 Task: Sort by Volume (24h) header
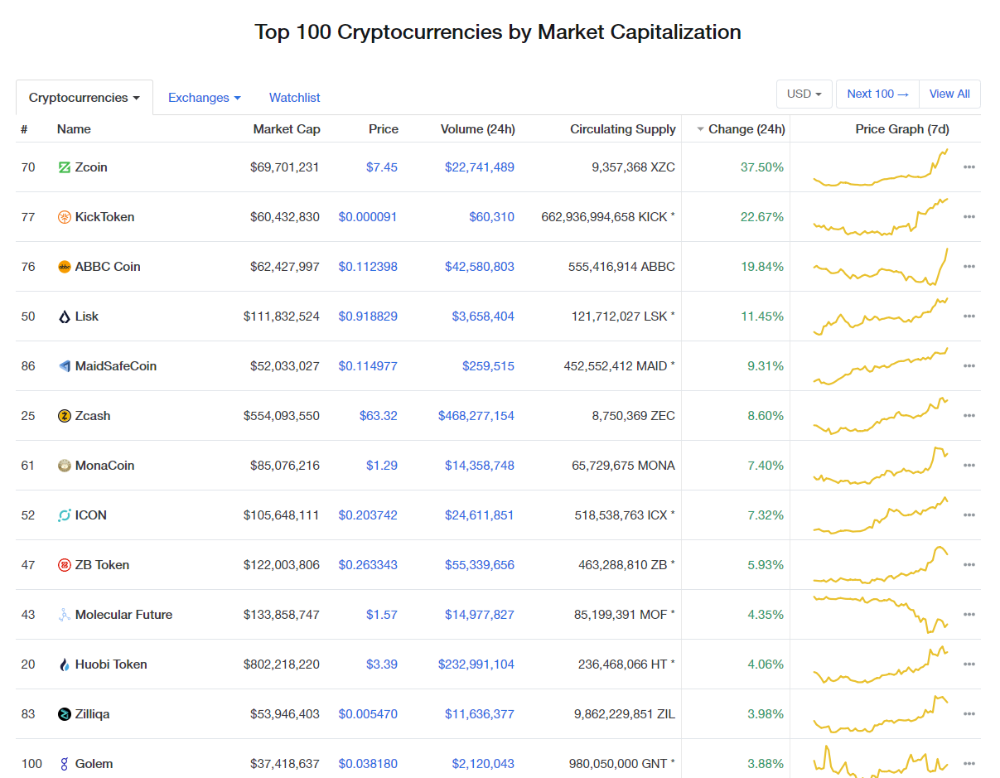tap(477, 129)
